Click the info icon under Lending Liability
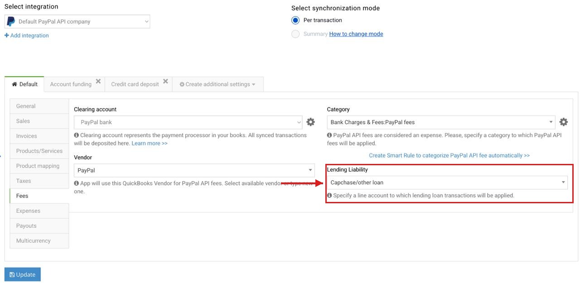 [x=329, y=196]
